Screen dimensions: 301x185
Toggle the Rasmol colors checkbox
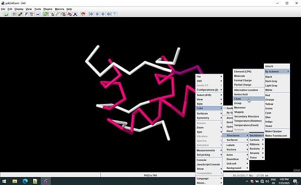[225, 108]
